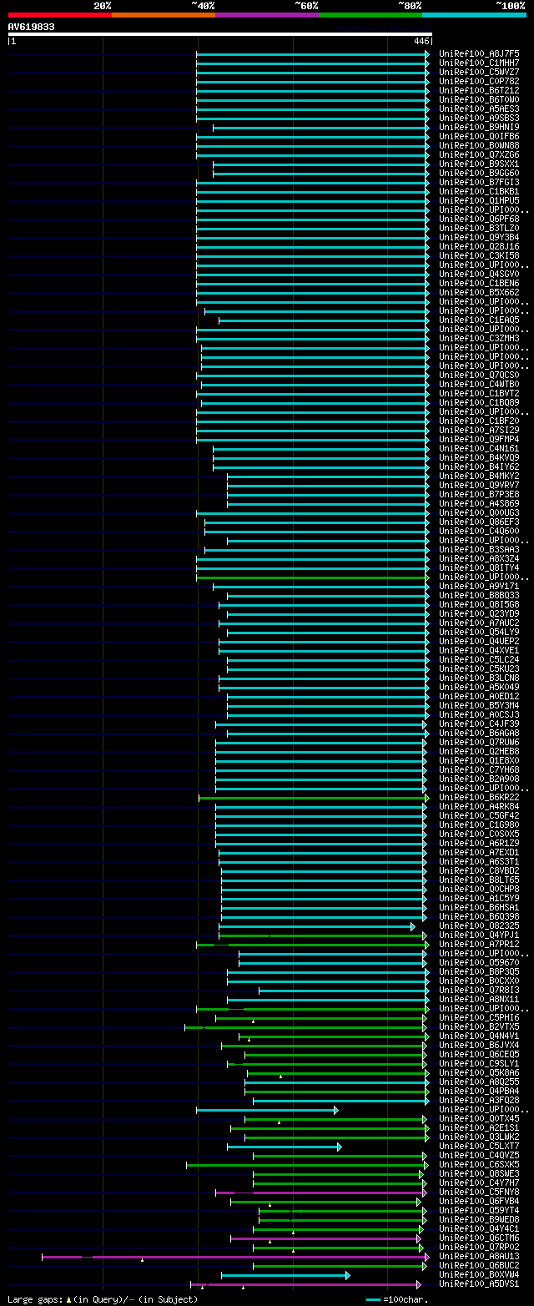The width and height of the screenshot is (534, 1306).
Task: Open hit UniRef100_Q9Y3B4
Action: tap(479, 237)
